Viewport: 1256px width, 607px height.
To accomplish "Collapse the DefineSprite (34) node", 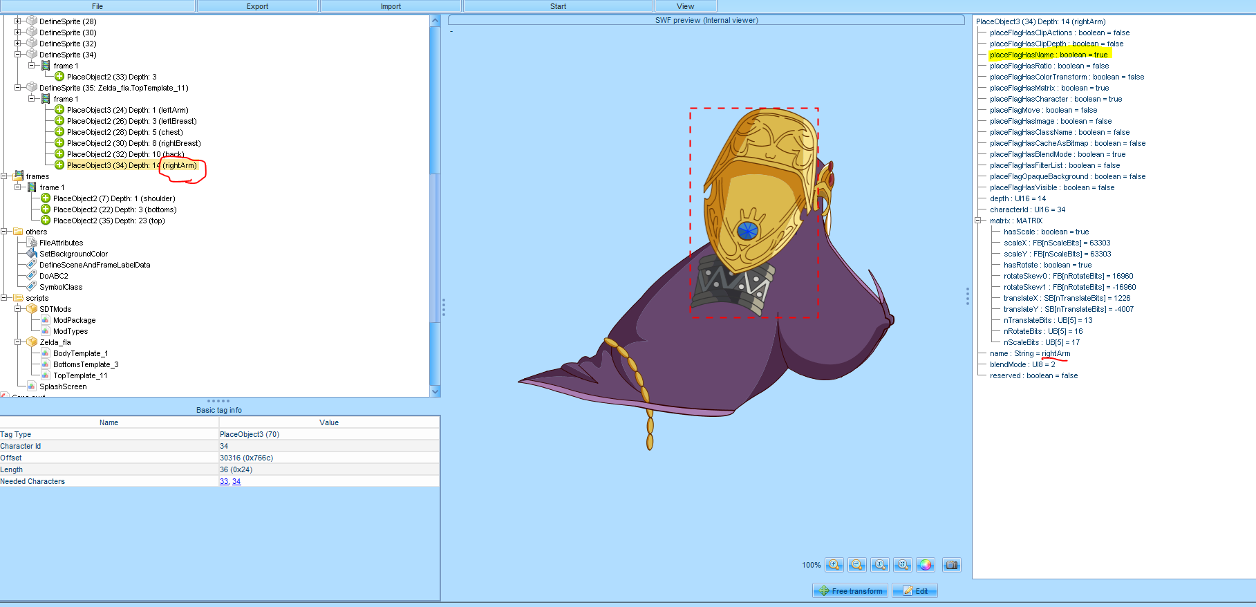I will coord(18,55).
